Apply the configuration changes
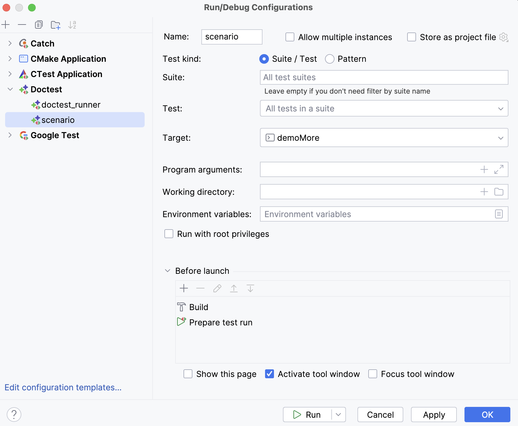 (x=434, y=415)
